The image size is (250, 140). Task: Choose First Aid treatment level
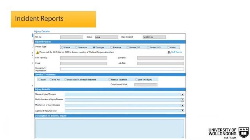pos(51,79)
